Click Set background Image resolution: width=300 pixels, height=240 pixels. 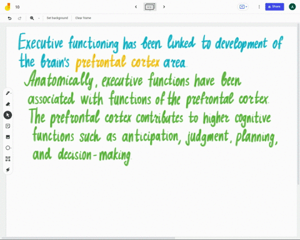(57, 18)
